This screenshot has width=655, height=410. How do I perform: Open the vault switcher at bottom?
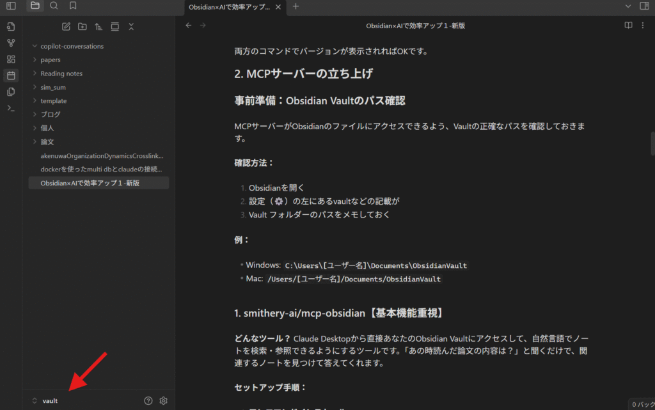point(45,401)
